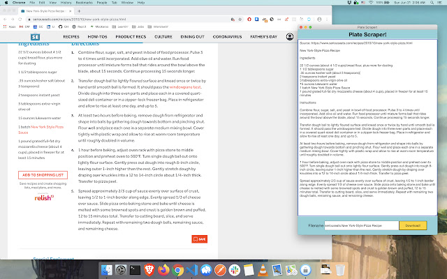Open VLC media player from the dock

(263, 270)
